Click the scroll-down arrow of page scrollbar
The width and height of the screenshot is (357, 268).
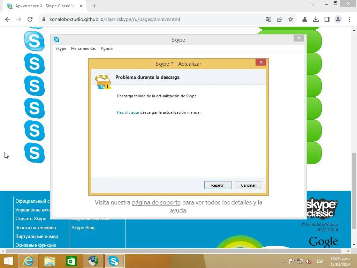[x=354, y=245]
